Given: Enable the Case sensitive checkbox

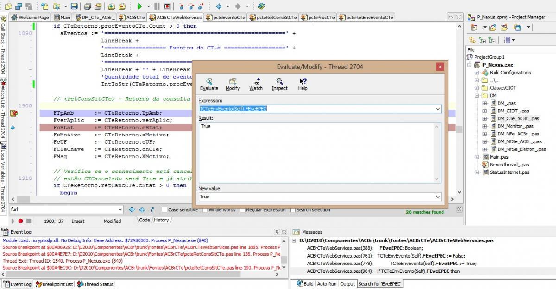Looking at the screenshot, I should [164, 209].
